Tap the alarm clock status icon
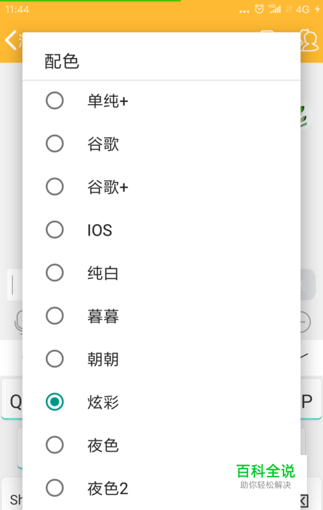Screen dimensions: 323x510 click(x=259, y=9)
